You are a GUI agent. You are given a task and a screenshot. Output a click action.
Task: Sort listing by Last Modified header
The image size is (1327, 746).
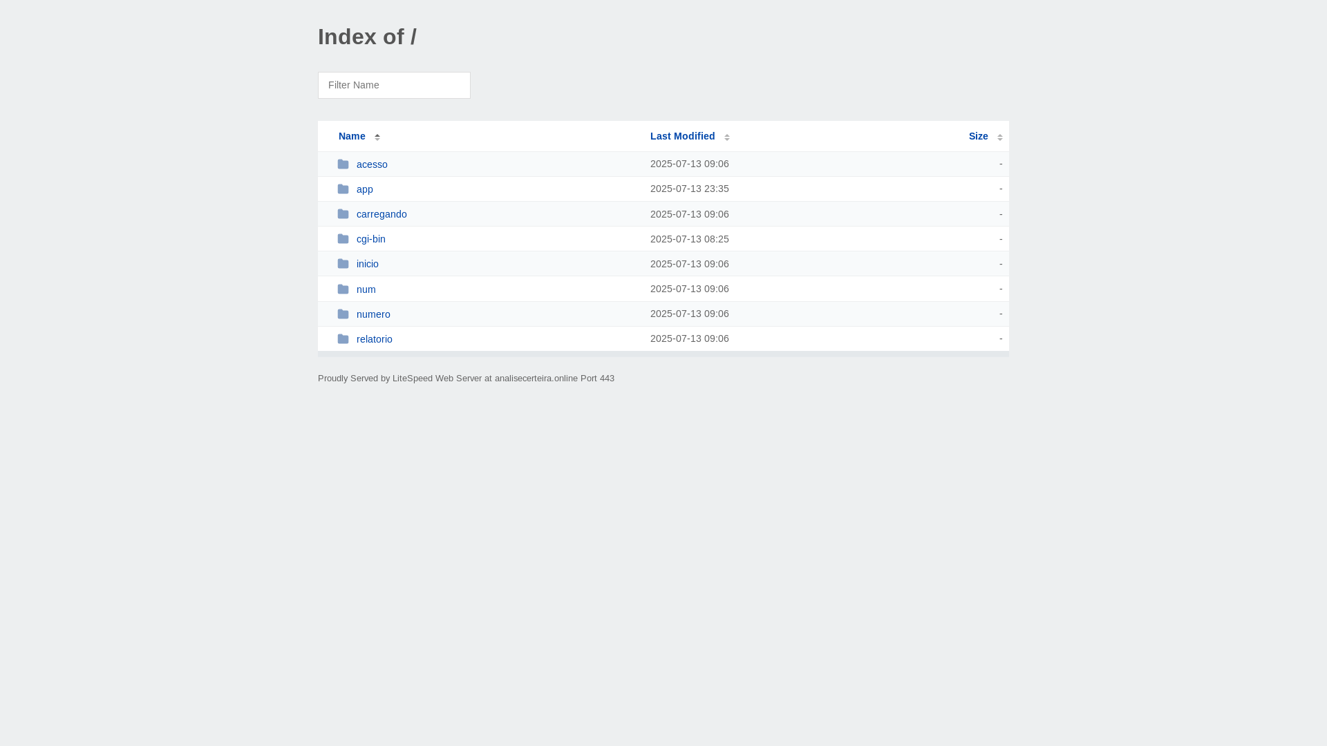[683, 136]
